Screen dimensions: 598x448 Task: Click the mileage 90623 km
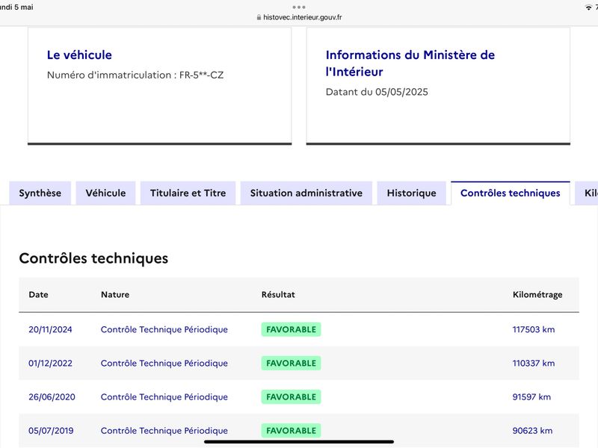532,431
